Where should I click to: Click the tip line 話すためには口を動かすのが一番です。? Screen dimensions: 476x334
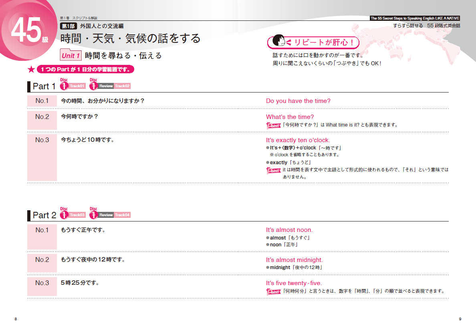(318, 55)
